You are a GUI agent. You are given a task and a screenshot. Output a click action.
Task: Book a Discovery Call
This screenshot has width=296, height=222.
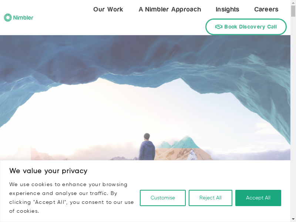pyautogui.click(x=246, y=27)
